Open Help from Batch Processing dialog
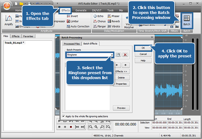This screenshot has height=139, width=202. [143, 61]
